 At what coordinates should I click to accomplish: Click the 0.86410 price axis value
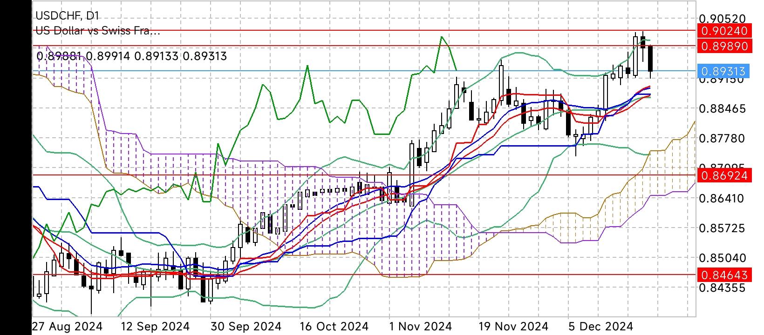point(723,198)
